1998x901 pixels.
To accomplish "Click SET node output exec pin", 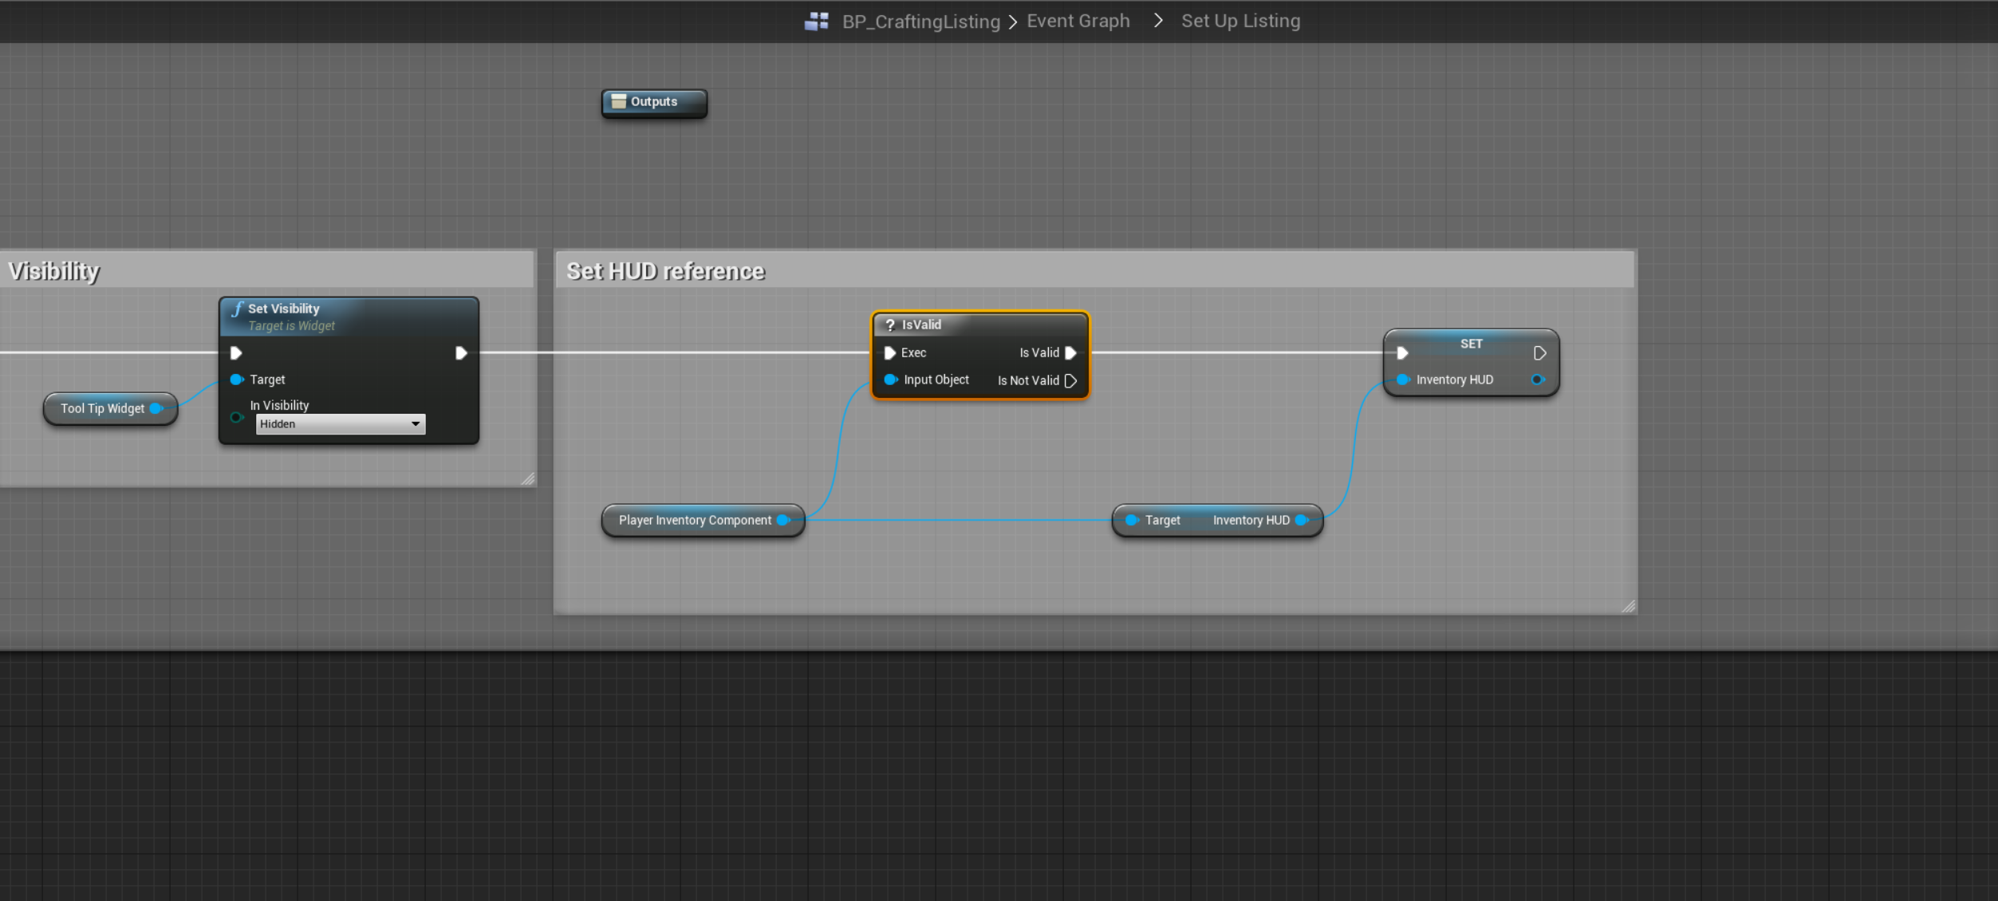I will pyautogui.click(x=1539, y=353).
